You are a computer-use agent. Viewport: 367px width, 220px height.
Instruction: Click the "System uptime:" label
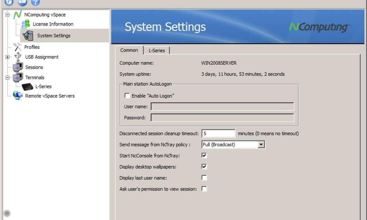point(135,74)
